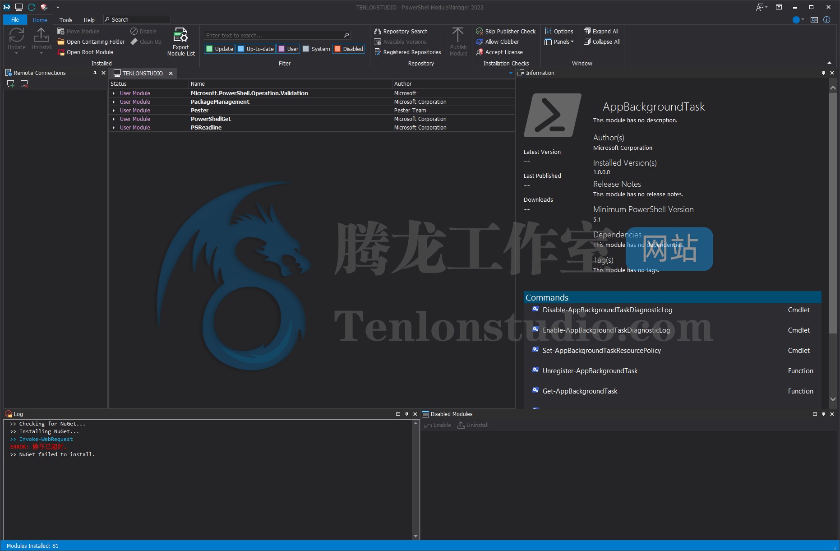
Task: Collapse the ribbon with the arrow
Action: click(x=829, y=63)
